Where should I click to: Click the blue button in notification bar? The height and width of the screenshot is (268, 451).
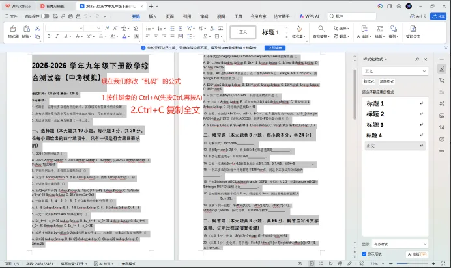tap(275, 48)
